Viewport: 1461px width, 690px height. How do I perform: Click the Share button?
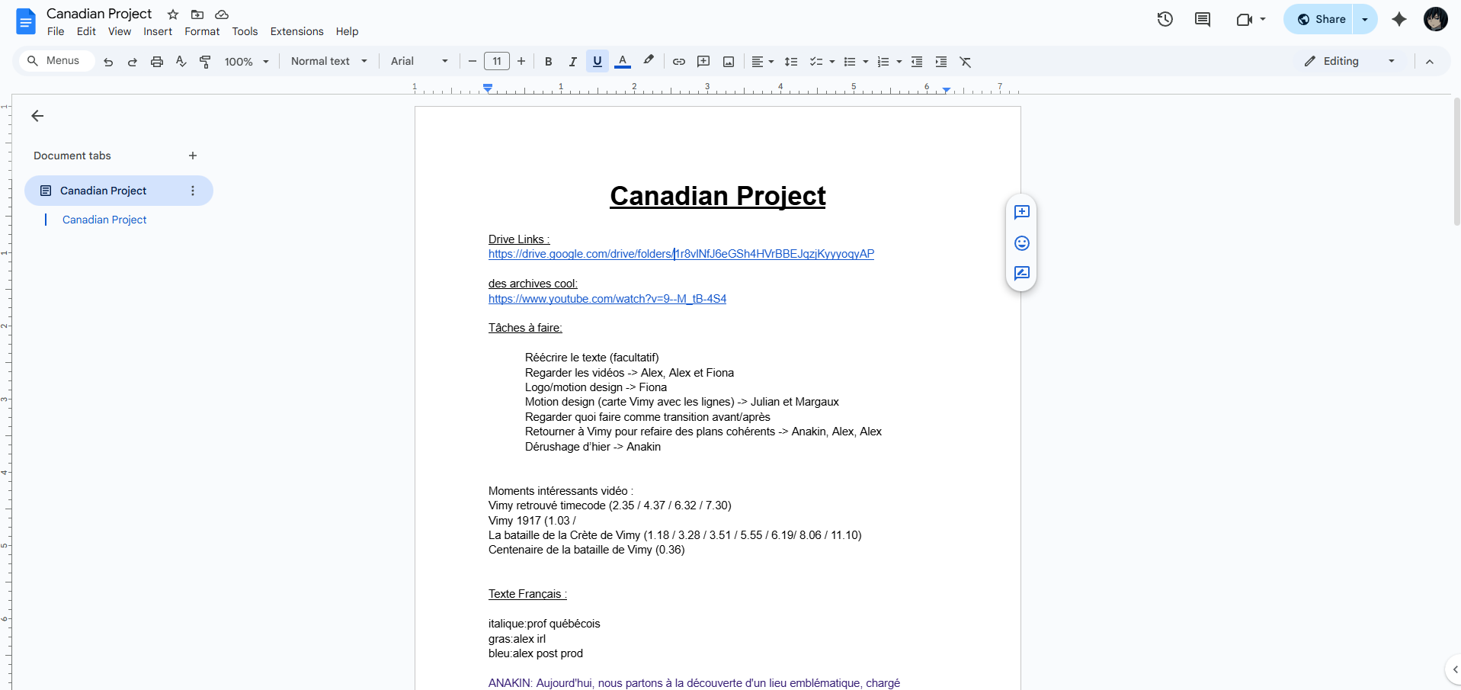coord(1321,20)
